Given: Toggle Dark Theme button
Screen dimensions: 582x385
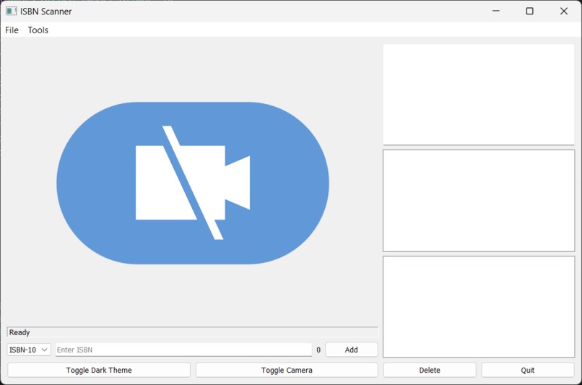Looking at the screenshot, I should 99,370.
